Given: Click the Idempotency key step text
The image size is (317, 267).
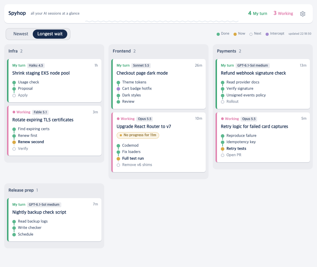Looking at the screenshot, I should [241, 142].
